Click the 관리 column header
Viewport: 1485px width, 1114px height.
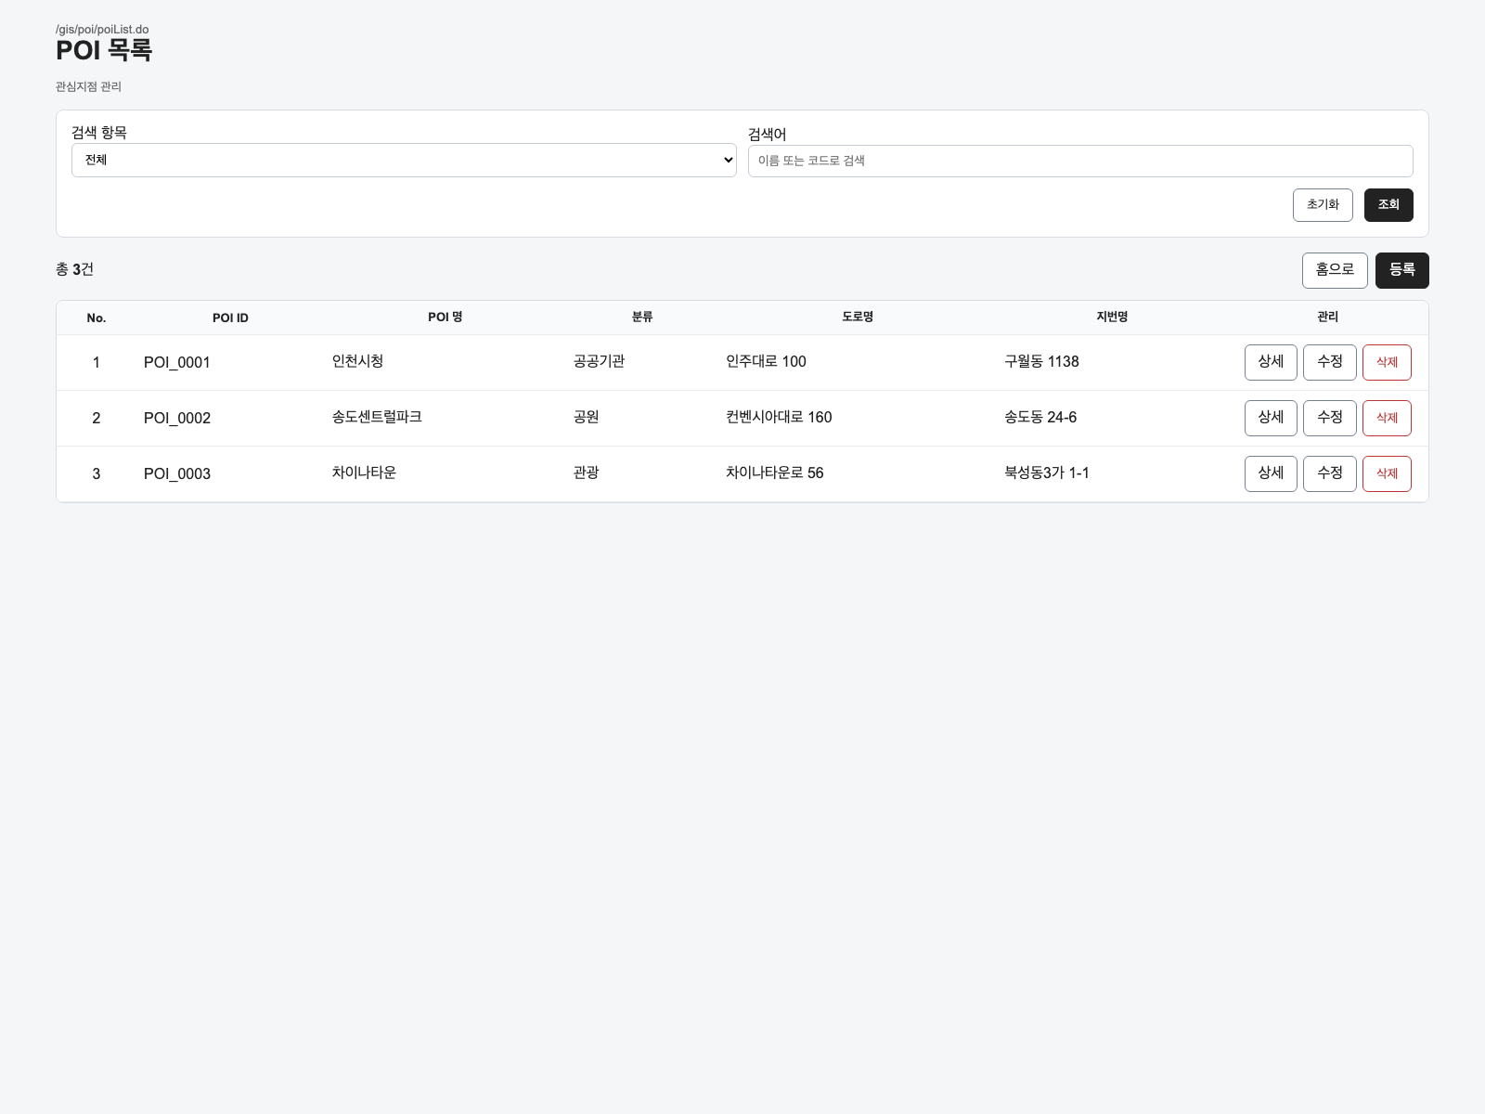tap(1327, 317)
